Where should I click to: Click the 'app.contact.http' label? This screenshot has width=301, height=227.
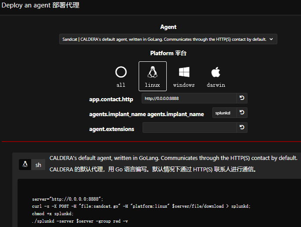[111, 99]
